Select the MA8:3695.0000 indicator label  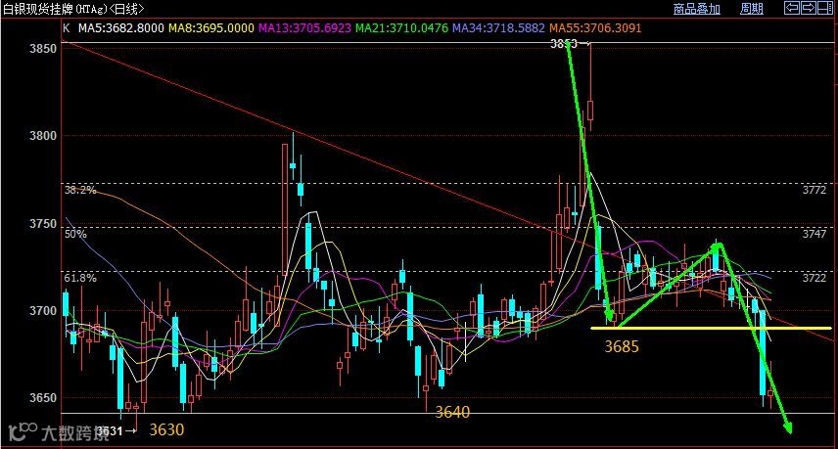[x=211, y=27]
